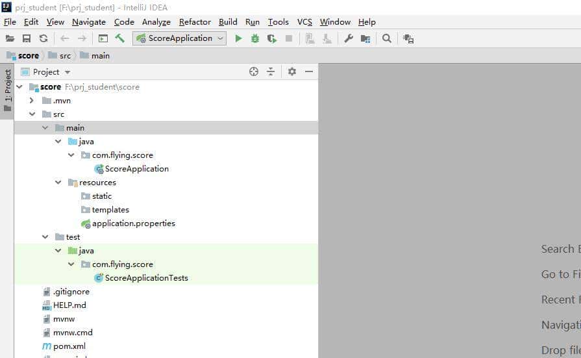Open the Window menu
The height and width of the screenshot is (358, 581).
pos(335,22)
